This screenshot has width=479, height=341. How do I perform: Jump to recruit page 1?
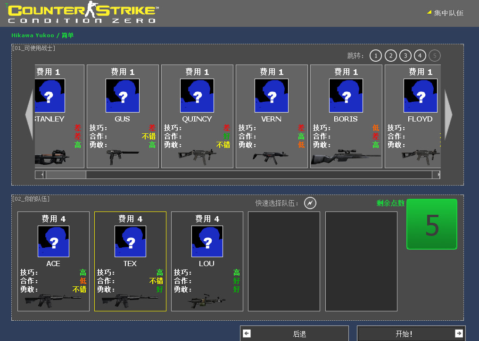[375, 55]
